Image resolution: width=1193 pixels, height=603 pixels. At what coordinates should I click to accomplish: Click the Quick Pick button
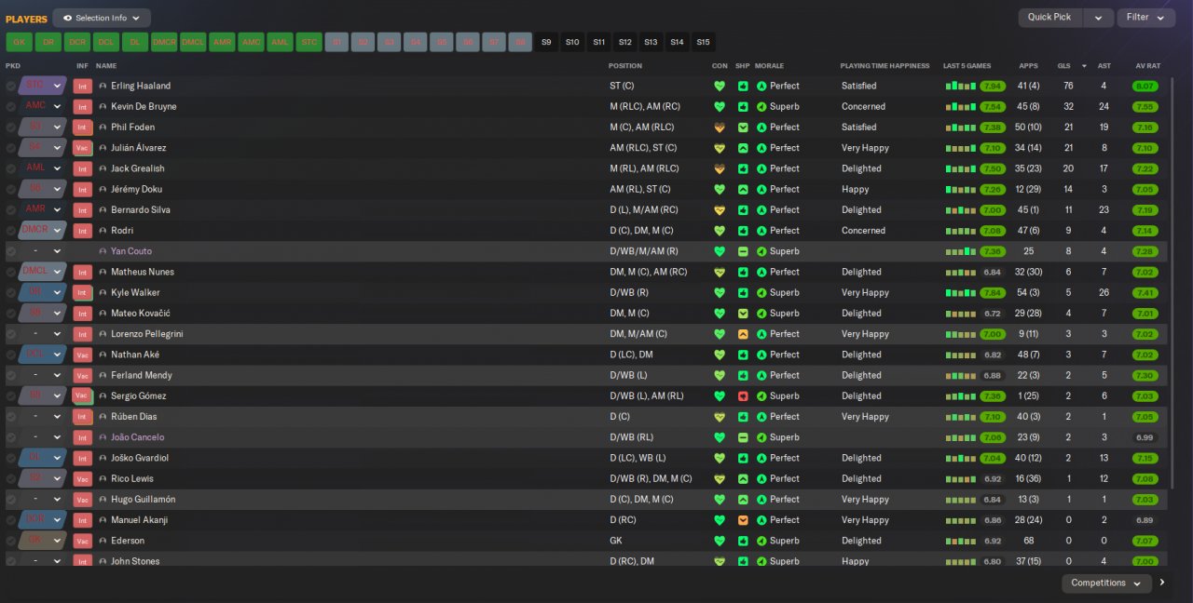point(1052,18)
